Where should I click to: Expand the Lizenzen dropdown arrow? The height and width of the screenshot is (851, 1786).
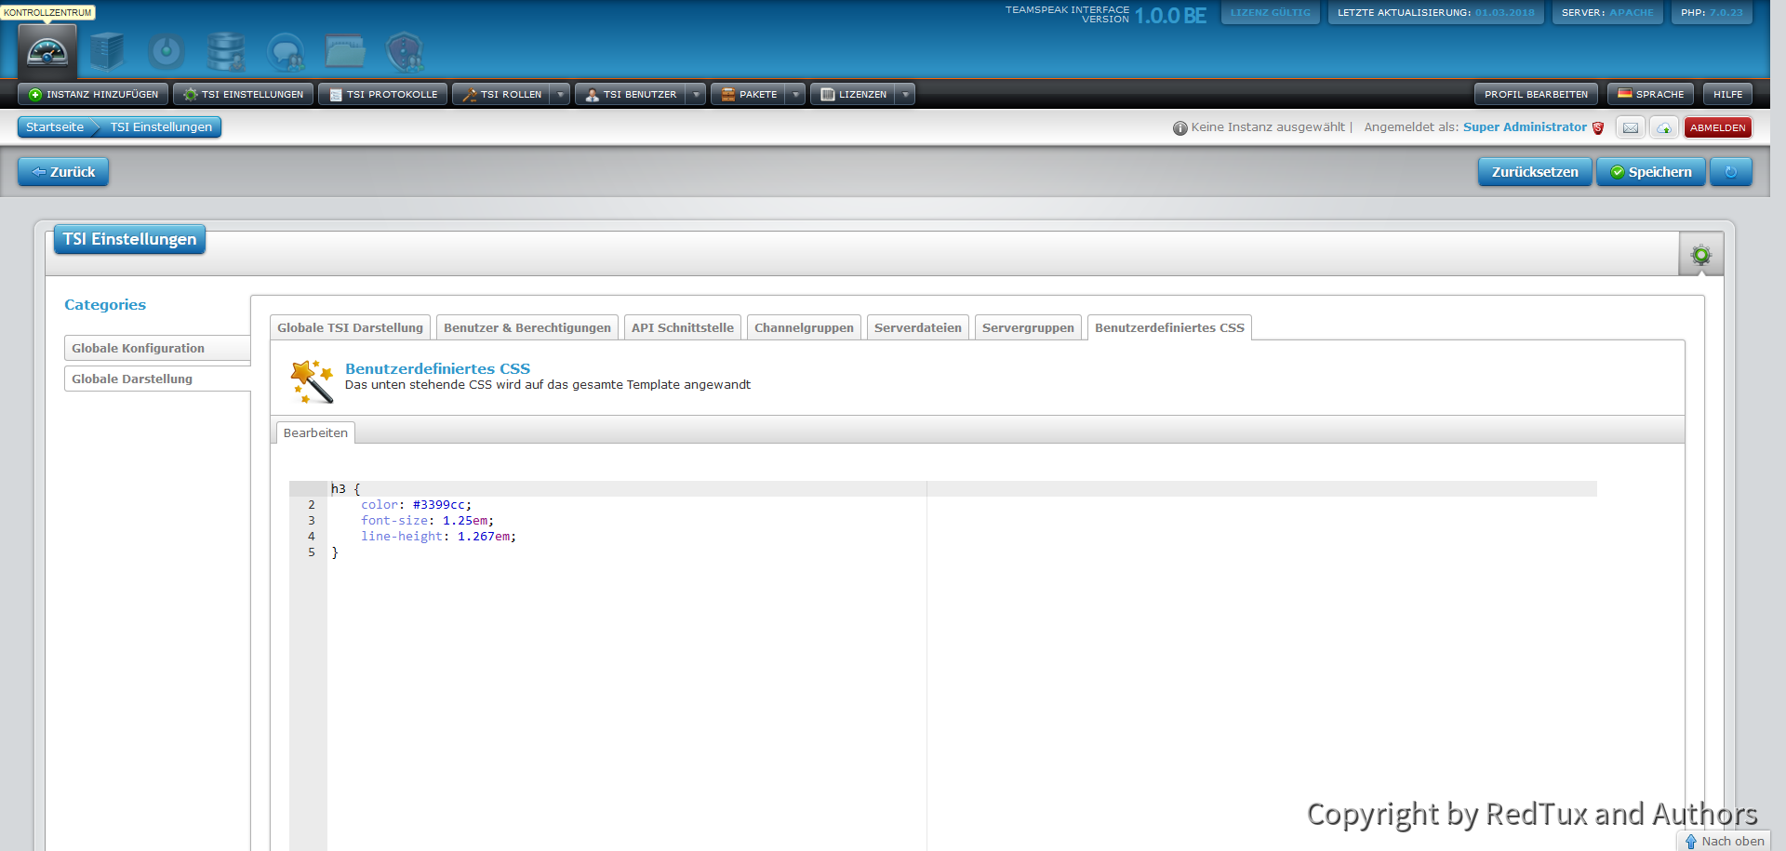(905, 94)
